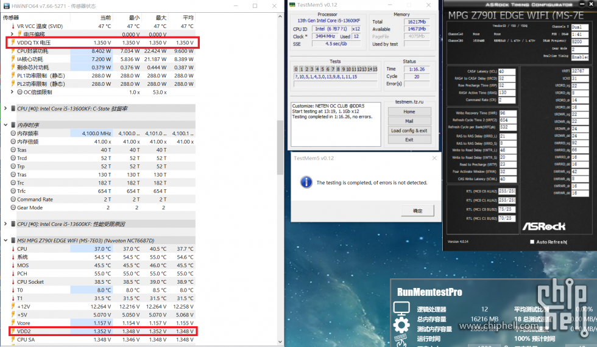Click RAS# Active Time (tRAS) value field
Viewport: 597px width, 347px height.
pyautogui.click(x=507, y=93)
